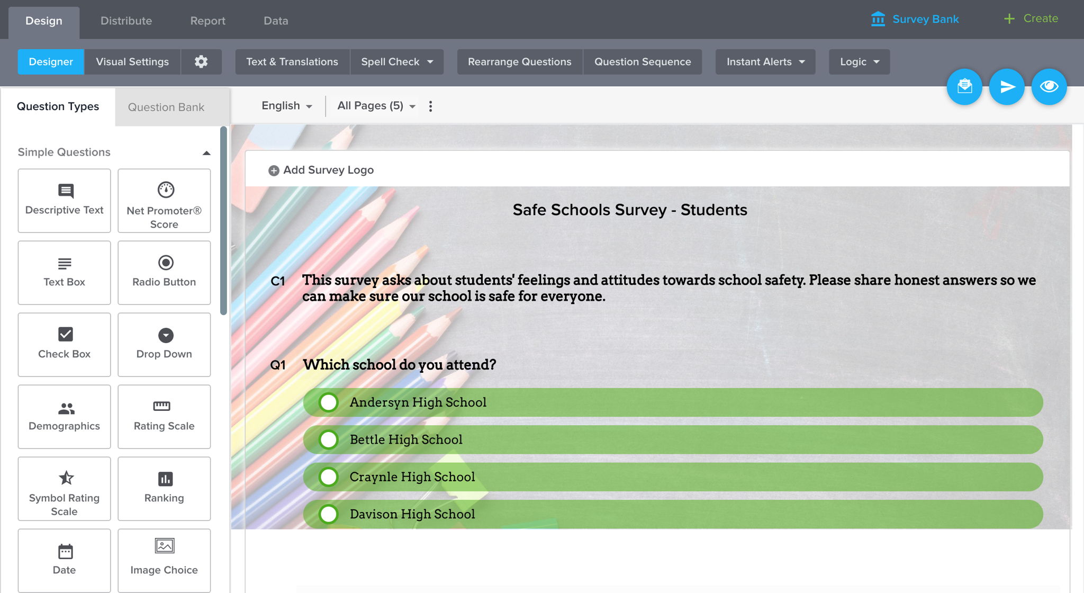Switch to the Question Bank tab
This screenshot has height=593, width=1084.
[x=166, y=107]
